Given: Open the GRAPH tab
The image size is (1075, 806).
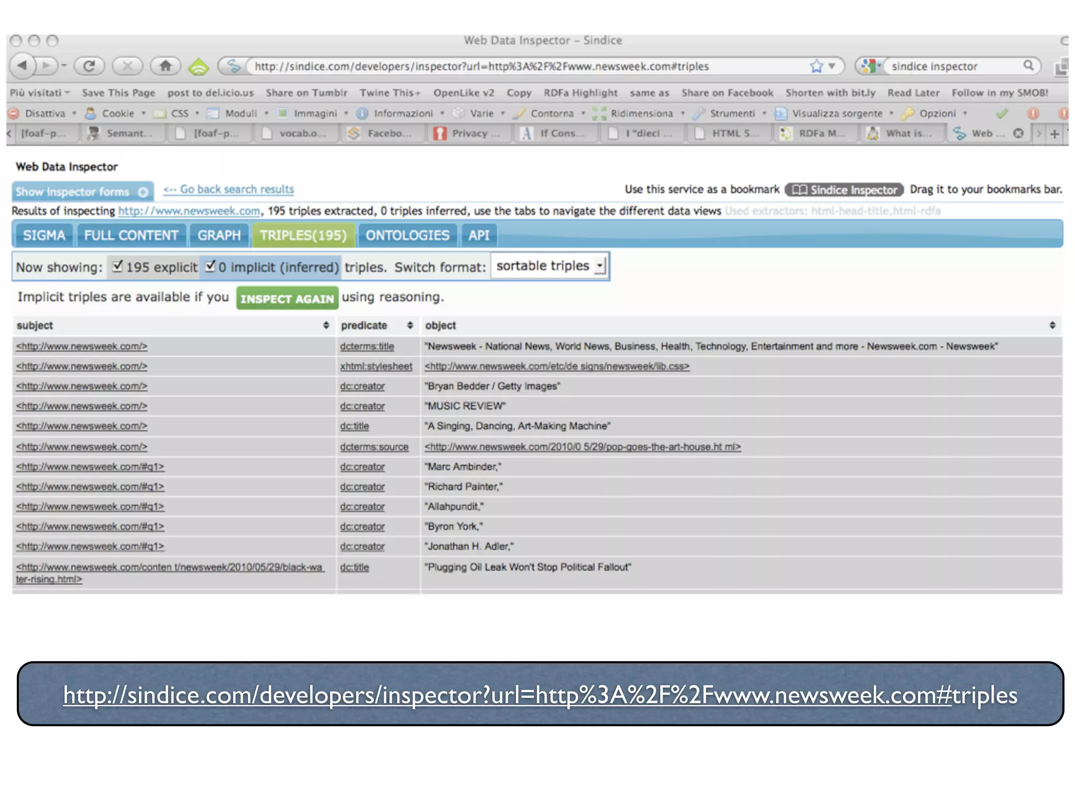Looking at the screenshot, I should click(x=219, y=235).
